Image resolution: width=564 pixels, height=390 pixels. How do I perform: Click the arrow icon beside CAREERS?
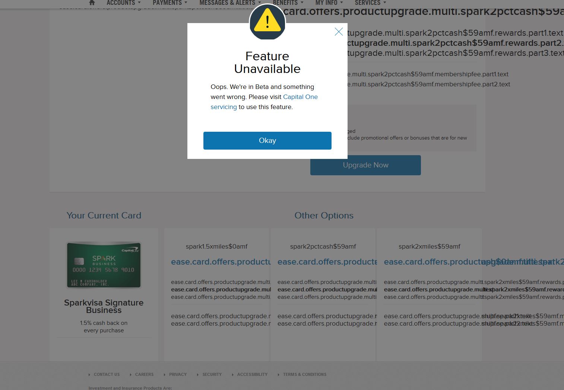point(131,375)
